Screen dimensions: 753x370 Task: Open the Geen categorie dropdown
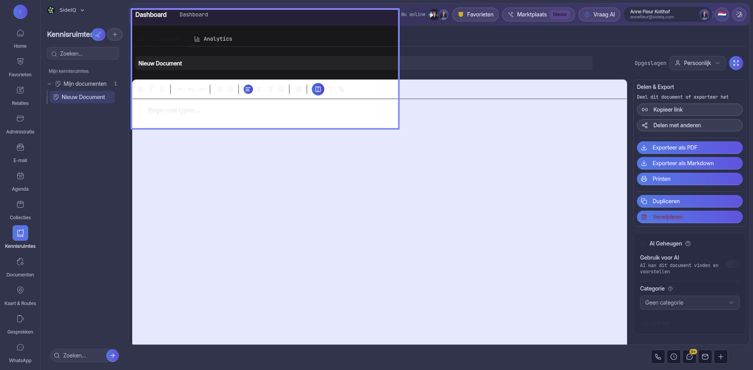[x=689, y=303]
